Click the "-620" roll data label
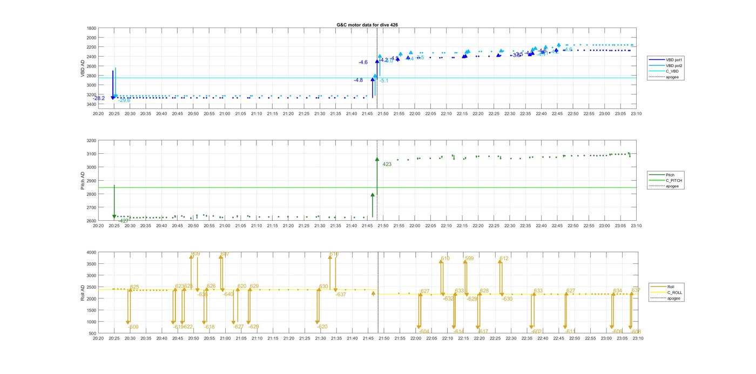This screenshot has height=374, width=756. coord(322,327)
